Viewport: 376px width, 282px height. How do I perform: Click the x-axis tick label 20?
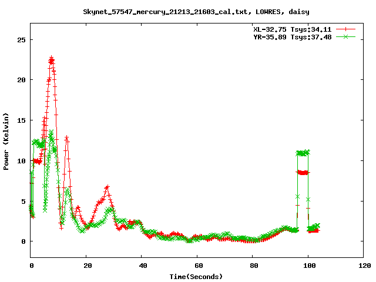tap(88, 266)
